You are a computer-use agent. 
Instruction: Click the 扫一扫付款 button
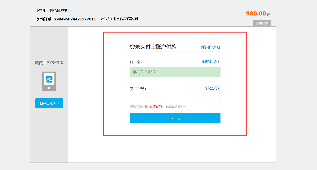(49, 103)
